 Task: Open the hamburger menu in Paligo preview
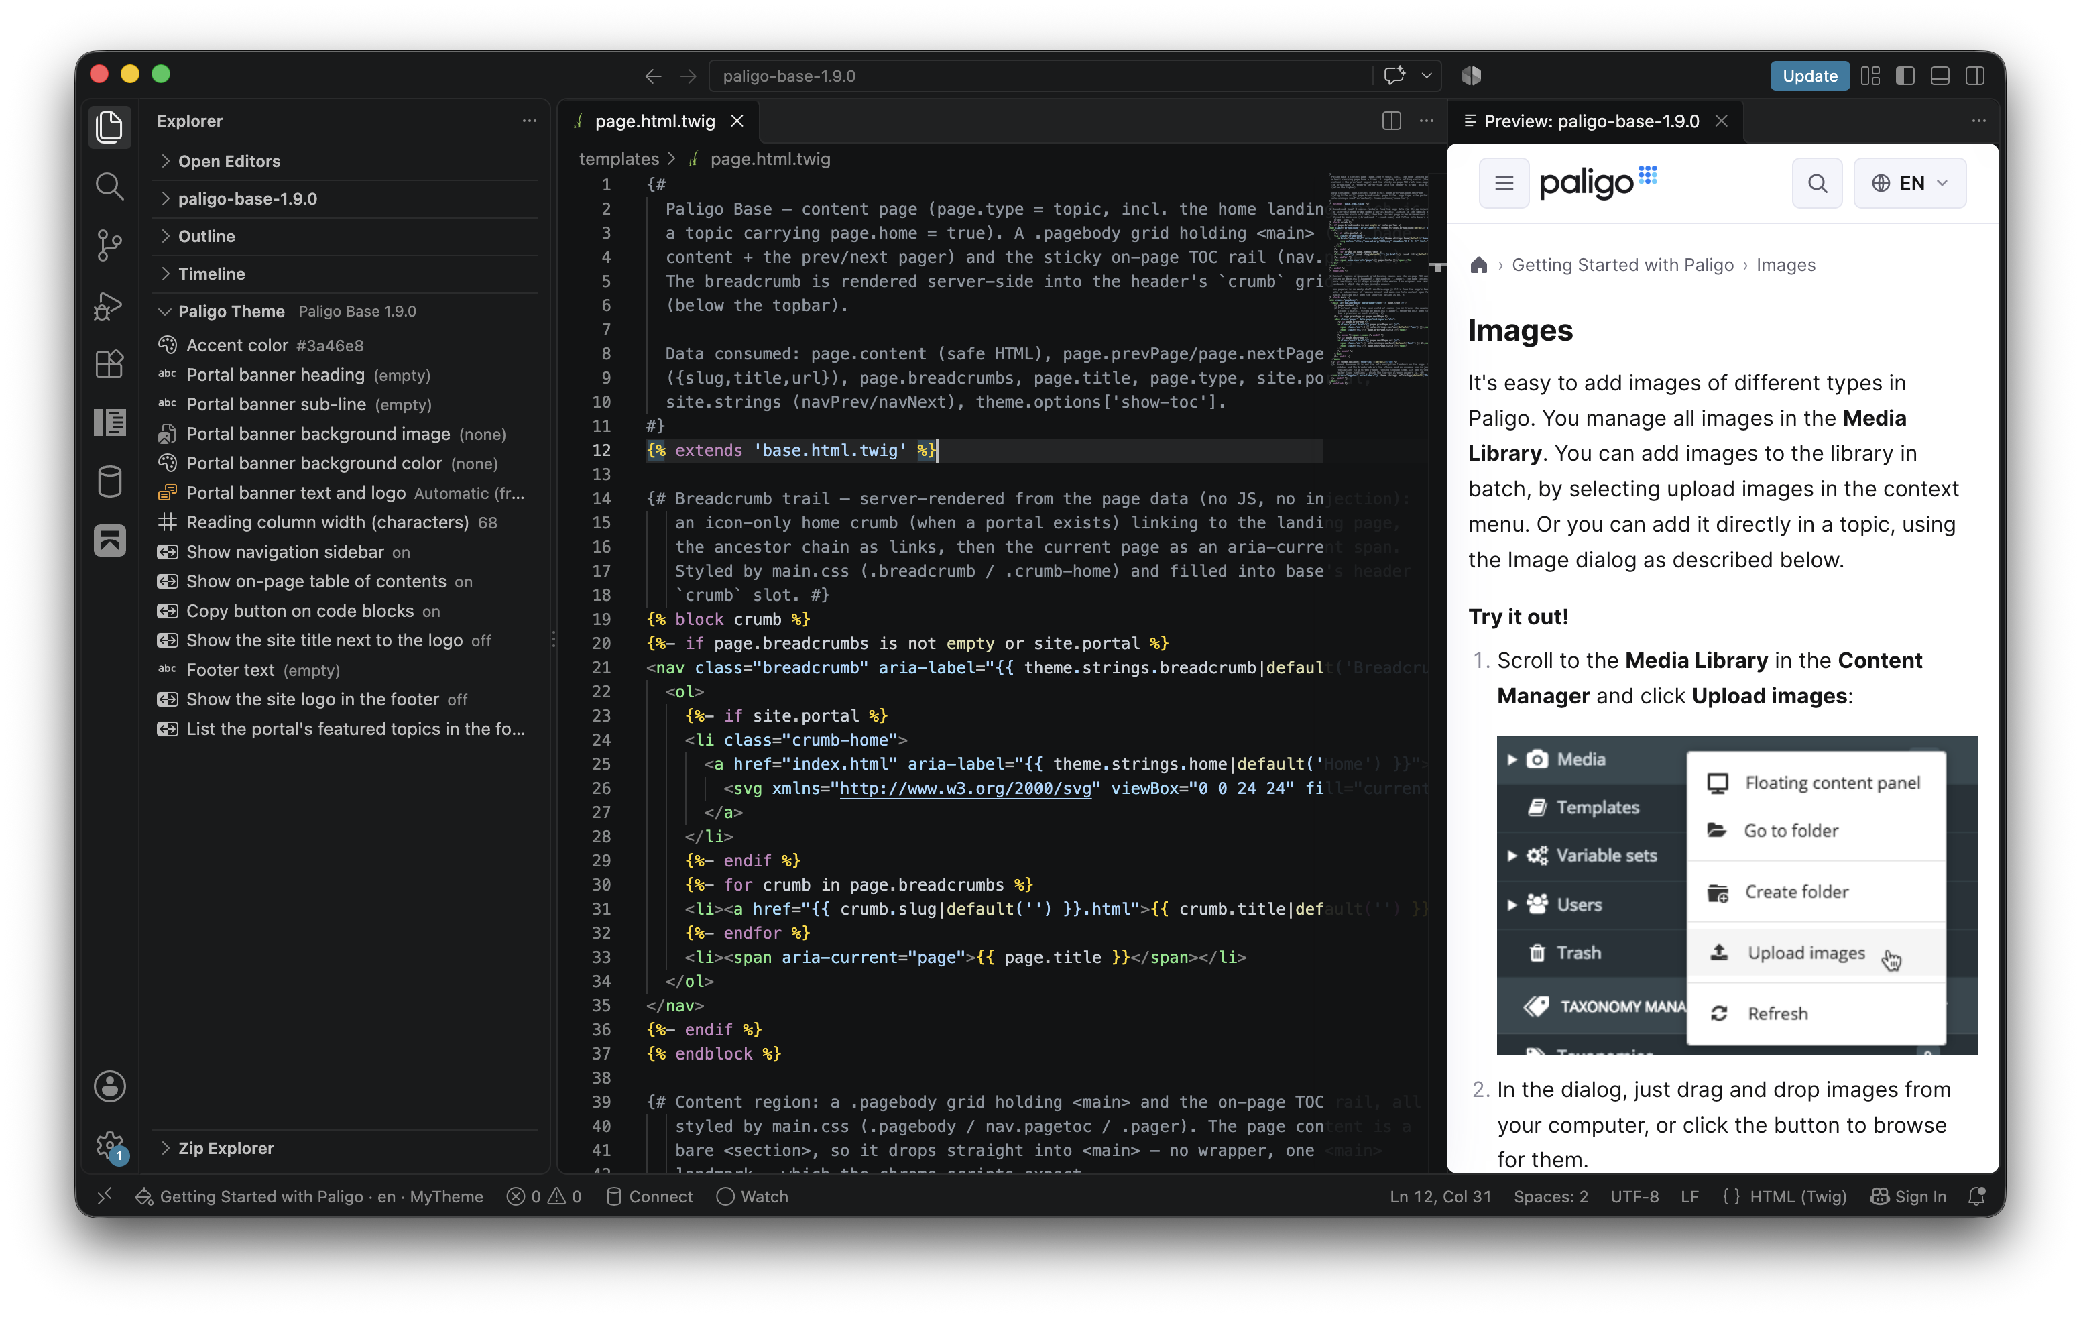tap(1504, 183)
